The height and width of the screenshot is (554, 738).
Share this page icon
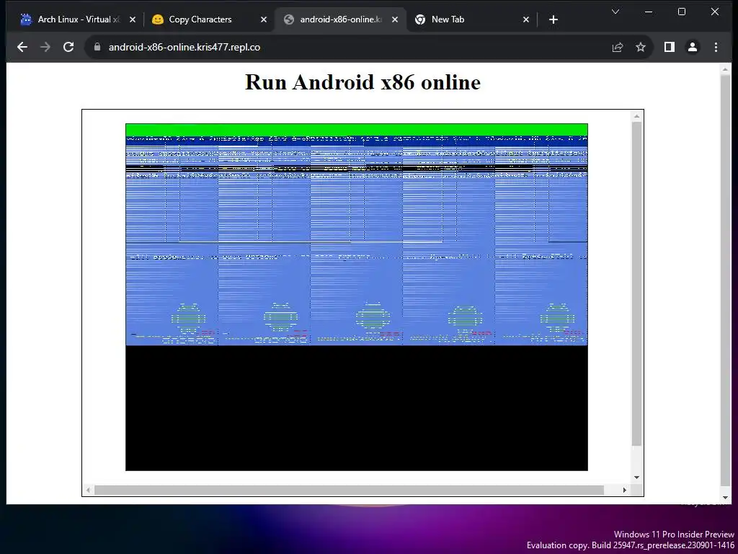pyautogui.click(x=618, y=47)
